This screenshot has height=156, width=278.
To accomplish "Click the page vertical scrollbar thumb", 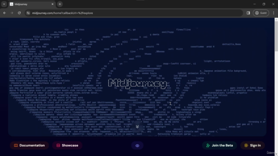I will tap(276, 36).
